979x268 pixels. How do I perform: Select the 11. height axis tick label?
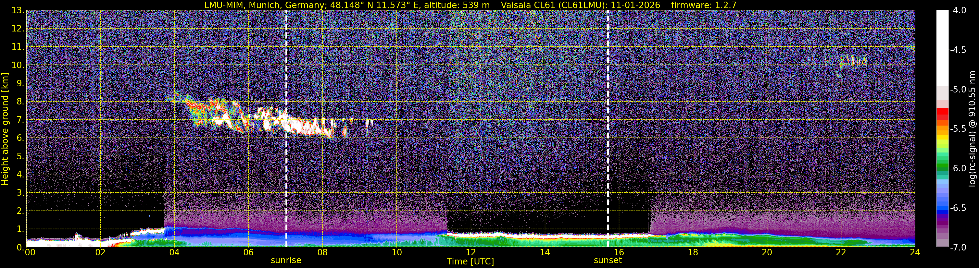[x=18, y=47]
